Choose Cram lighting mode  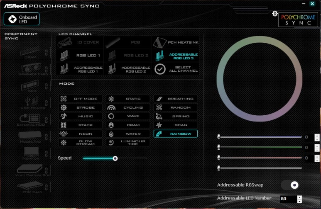click(128, 125)
